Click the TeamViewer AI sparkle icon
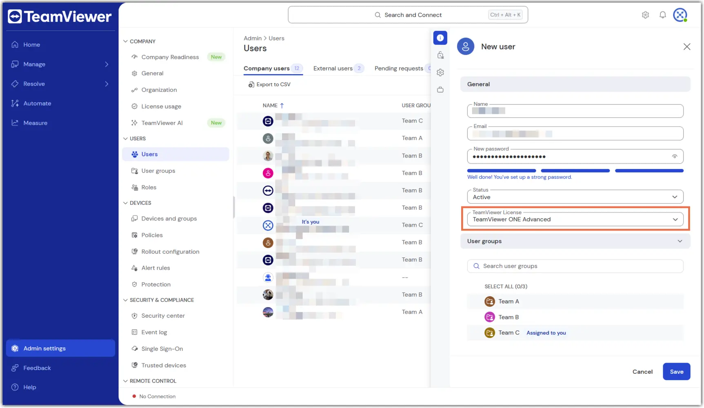Screen dimensions: 704x408 tap(134, 123)
